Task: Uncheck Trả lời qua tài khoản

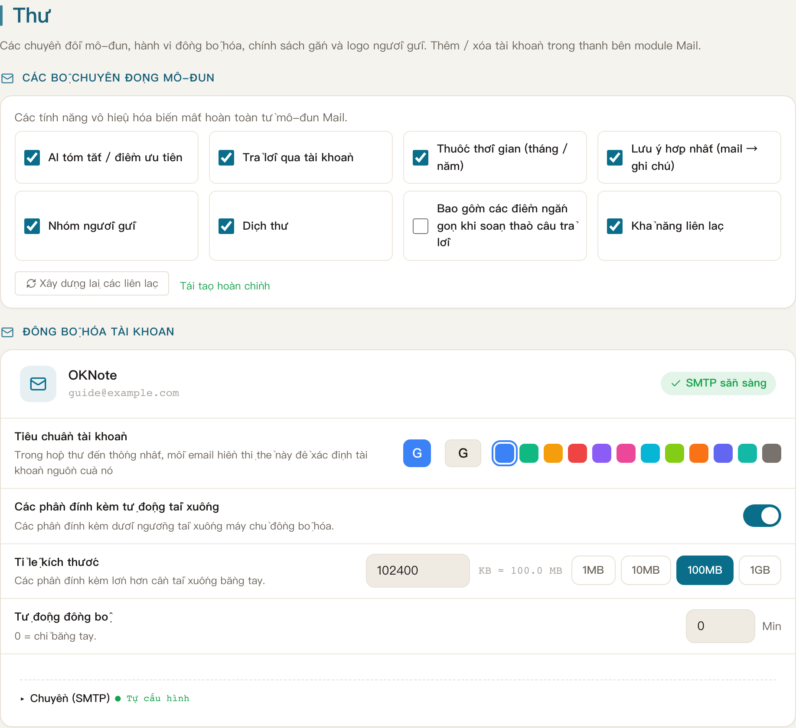Action: 226,157
